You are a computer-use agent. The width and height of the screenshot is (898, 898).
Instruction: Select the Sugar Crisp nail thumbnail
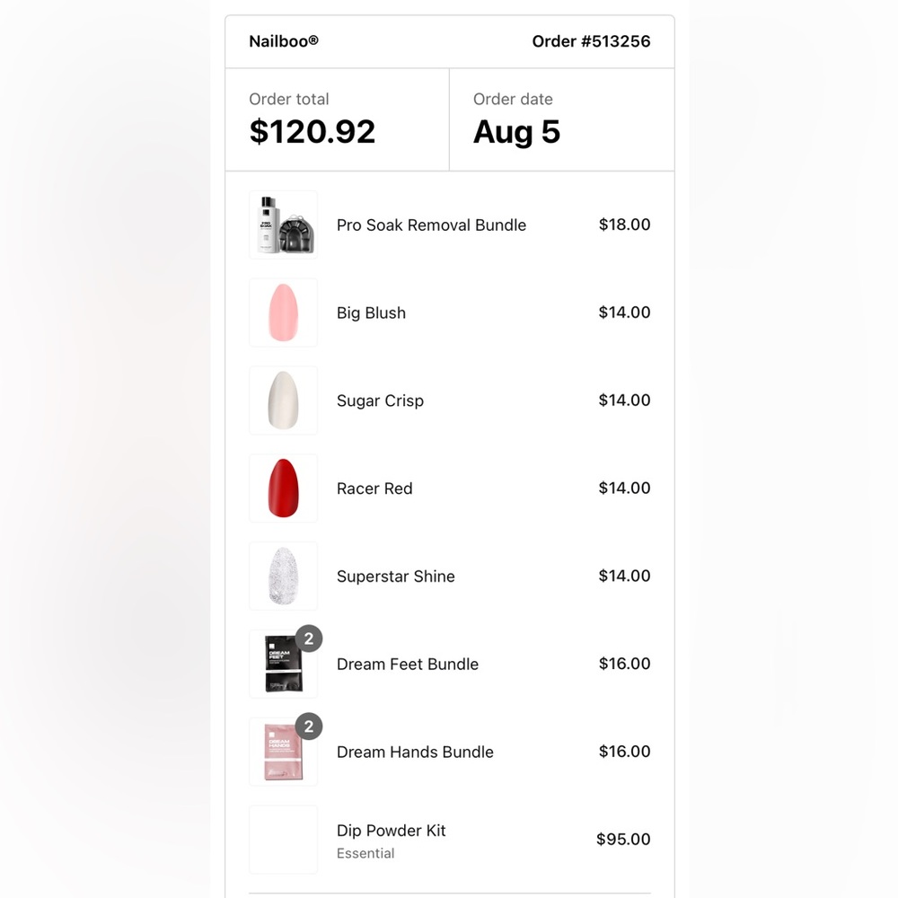pos(283,401)
